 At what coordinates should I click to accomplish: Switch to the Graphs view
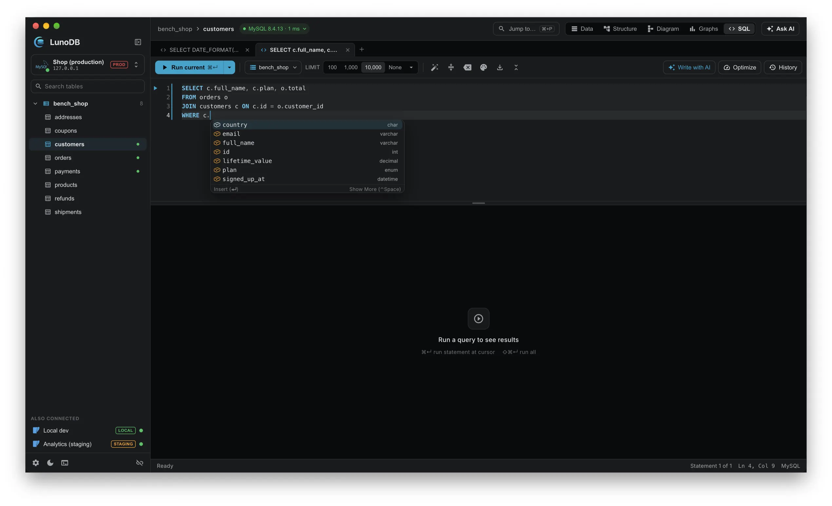pos(703,29)
